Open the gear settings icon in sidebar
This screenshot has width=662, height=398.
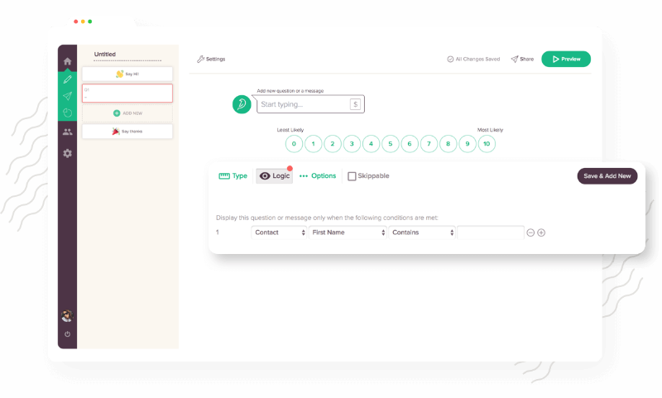tap(67, 153)
